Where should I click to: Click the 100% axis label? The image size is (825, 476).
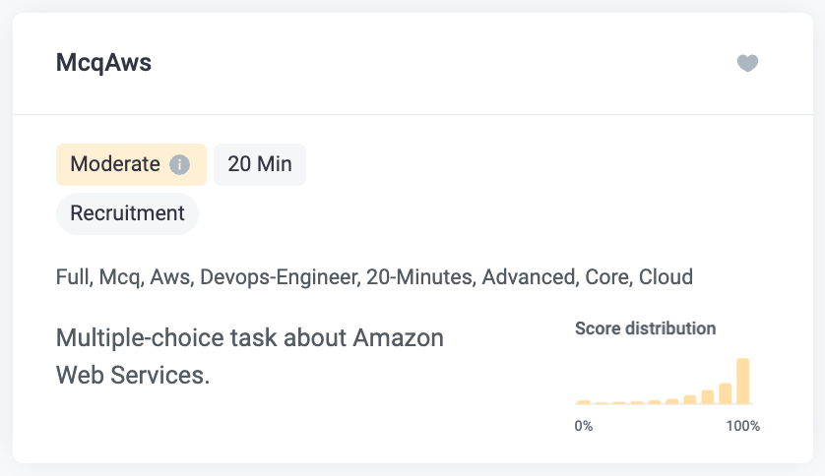[x=742, y=426]
